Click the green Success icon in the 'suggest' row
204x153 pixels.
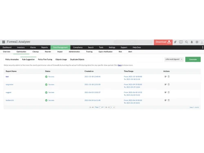(x=46, y=93)
